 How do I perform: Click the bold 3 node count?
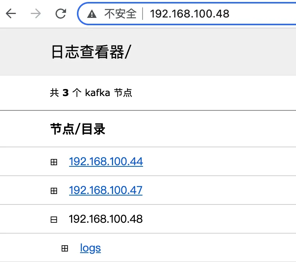(x=65, y=93)
